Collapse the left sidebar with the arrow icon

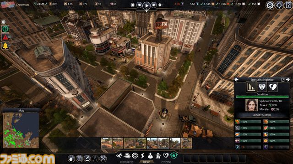4,22
